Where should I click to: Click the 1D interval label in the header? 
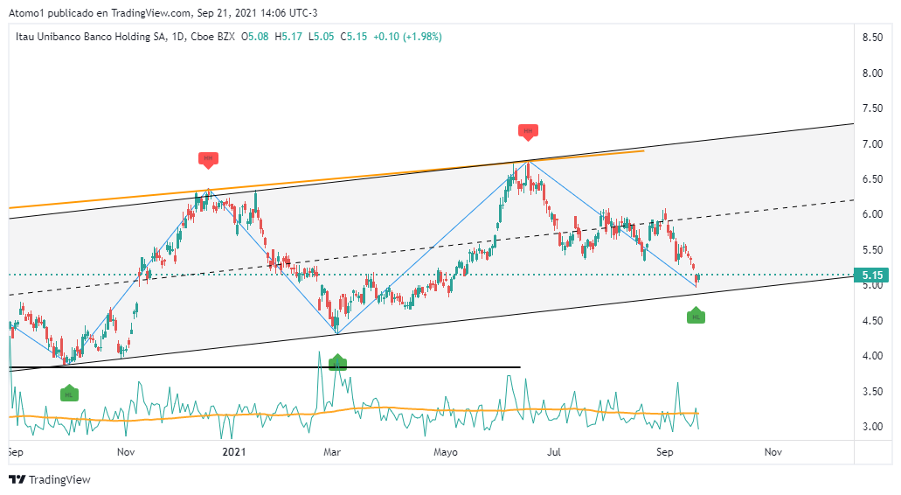[x=177, y=37]
